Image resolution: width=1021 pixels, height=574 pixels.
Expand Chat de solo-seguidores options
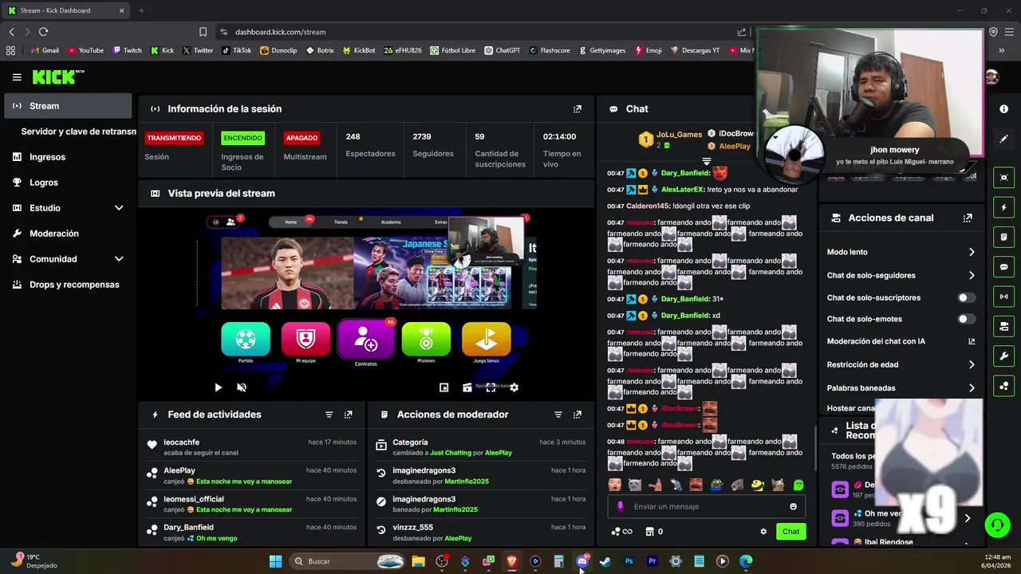[972, 276]
